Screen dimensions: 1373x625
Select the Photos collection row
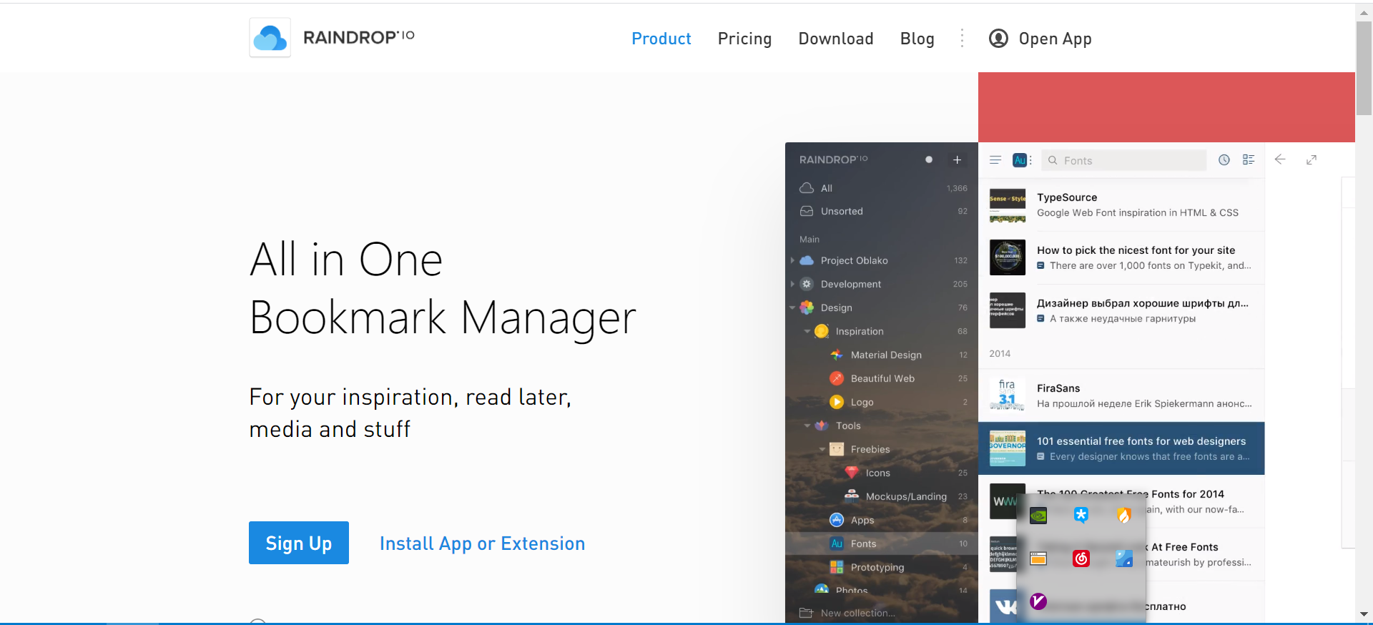tap(882, 590)
